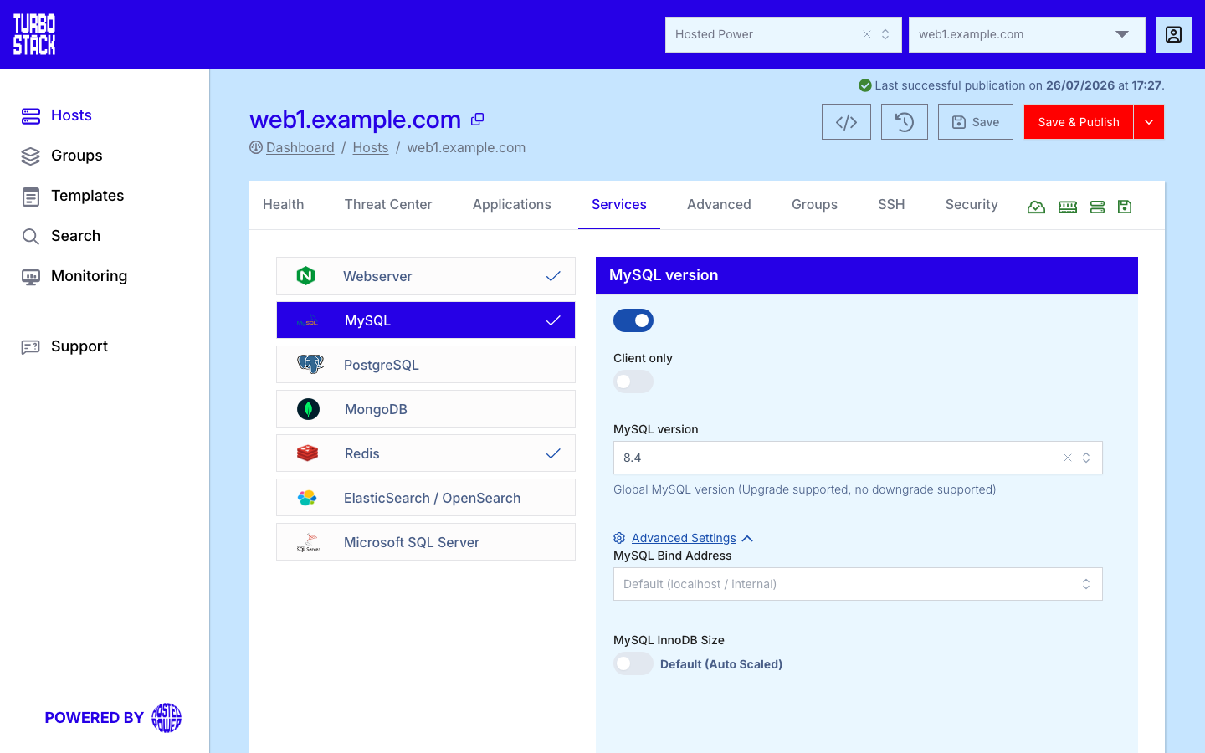Open the code view button
This screenshot has height=753, width=1205.
pyautogui.click(x=846, y=122)
